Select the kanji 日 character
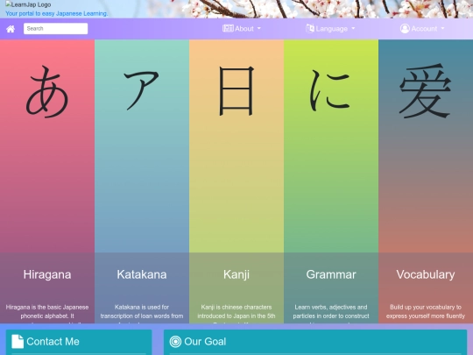 tap(236, 91)
